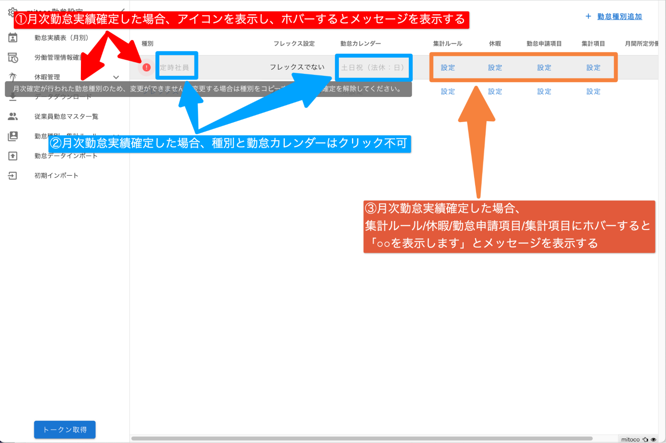
Task: Click 設定 under 集計項目 in second row
Action: (593, 91)
